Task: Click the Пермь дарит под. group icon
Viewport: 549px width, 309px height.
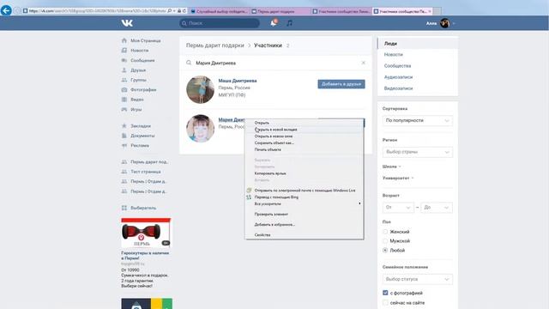Action: click(x=124, y=162)
